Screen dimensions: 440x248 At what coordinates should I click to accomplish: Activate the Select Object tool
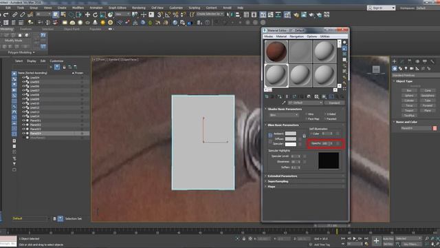pyautogui.click(x=56, y=14)
